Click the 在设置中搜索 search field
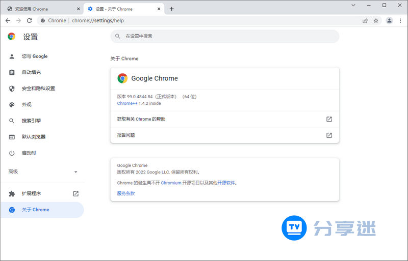The height and width of the screenshot is (261, 408). (224, 36)
